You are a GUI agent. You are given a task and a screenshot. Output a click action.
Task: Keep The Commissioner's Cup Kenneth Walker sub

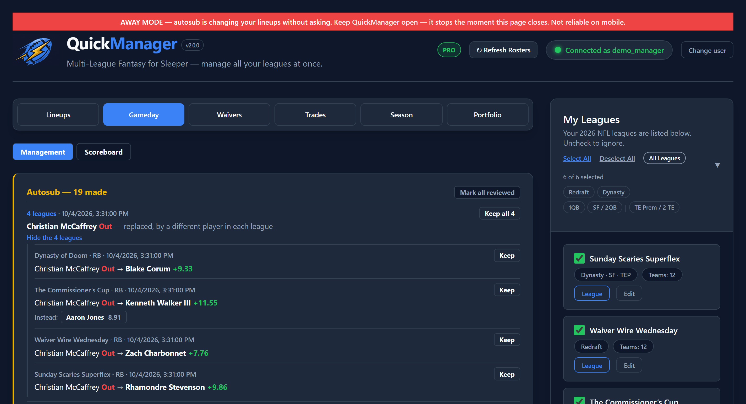(507, 290)
